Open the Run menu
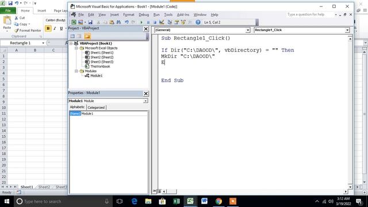 pyautogui.click(x=156, y=14)
